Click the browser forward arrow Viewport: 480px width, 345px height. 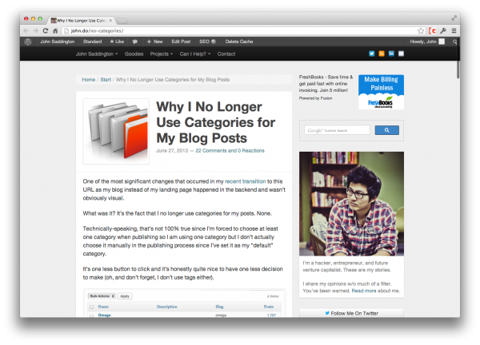(x=36, y=31)
